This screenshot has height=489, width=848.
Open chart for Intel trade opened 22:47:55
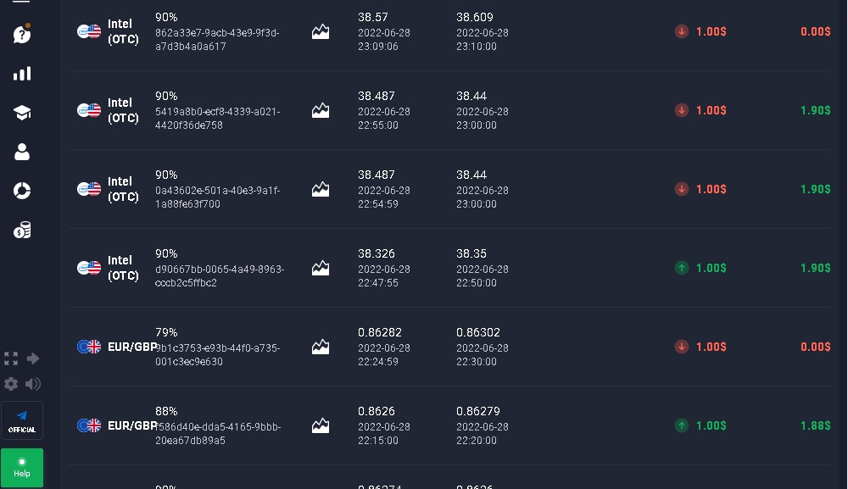pos(321,268)
